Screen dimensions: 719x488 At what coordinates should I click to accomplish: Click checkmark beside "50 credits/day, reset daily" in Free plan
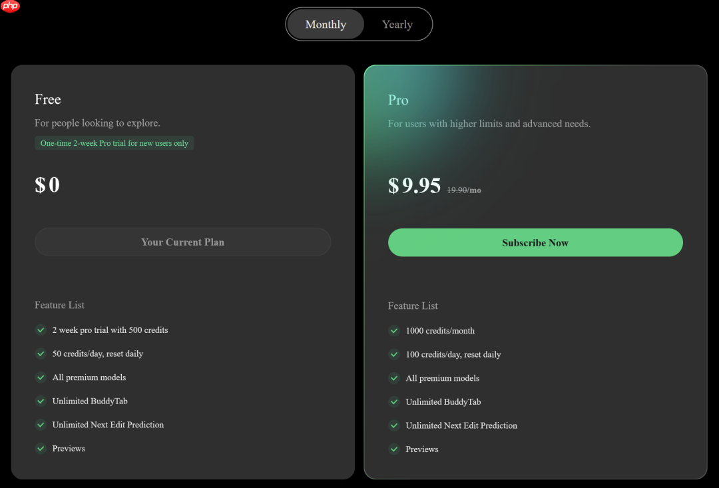click(x=41, y=354)
